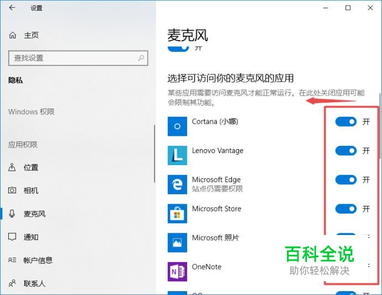Minimize the 设置 window
Image resolution: width=382 pixels, height=295 pixels.
coord(326,8)
